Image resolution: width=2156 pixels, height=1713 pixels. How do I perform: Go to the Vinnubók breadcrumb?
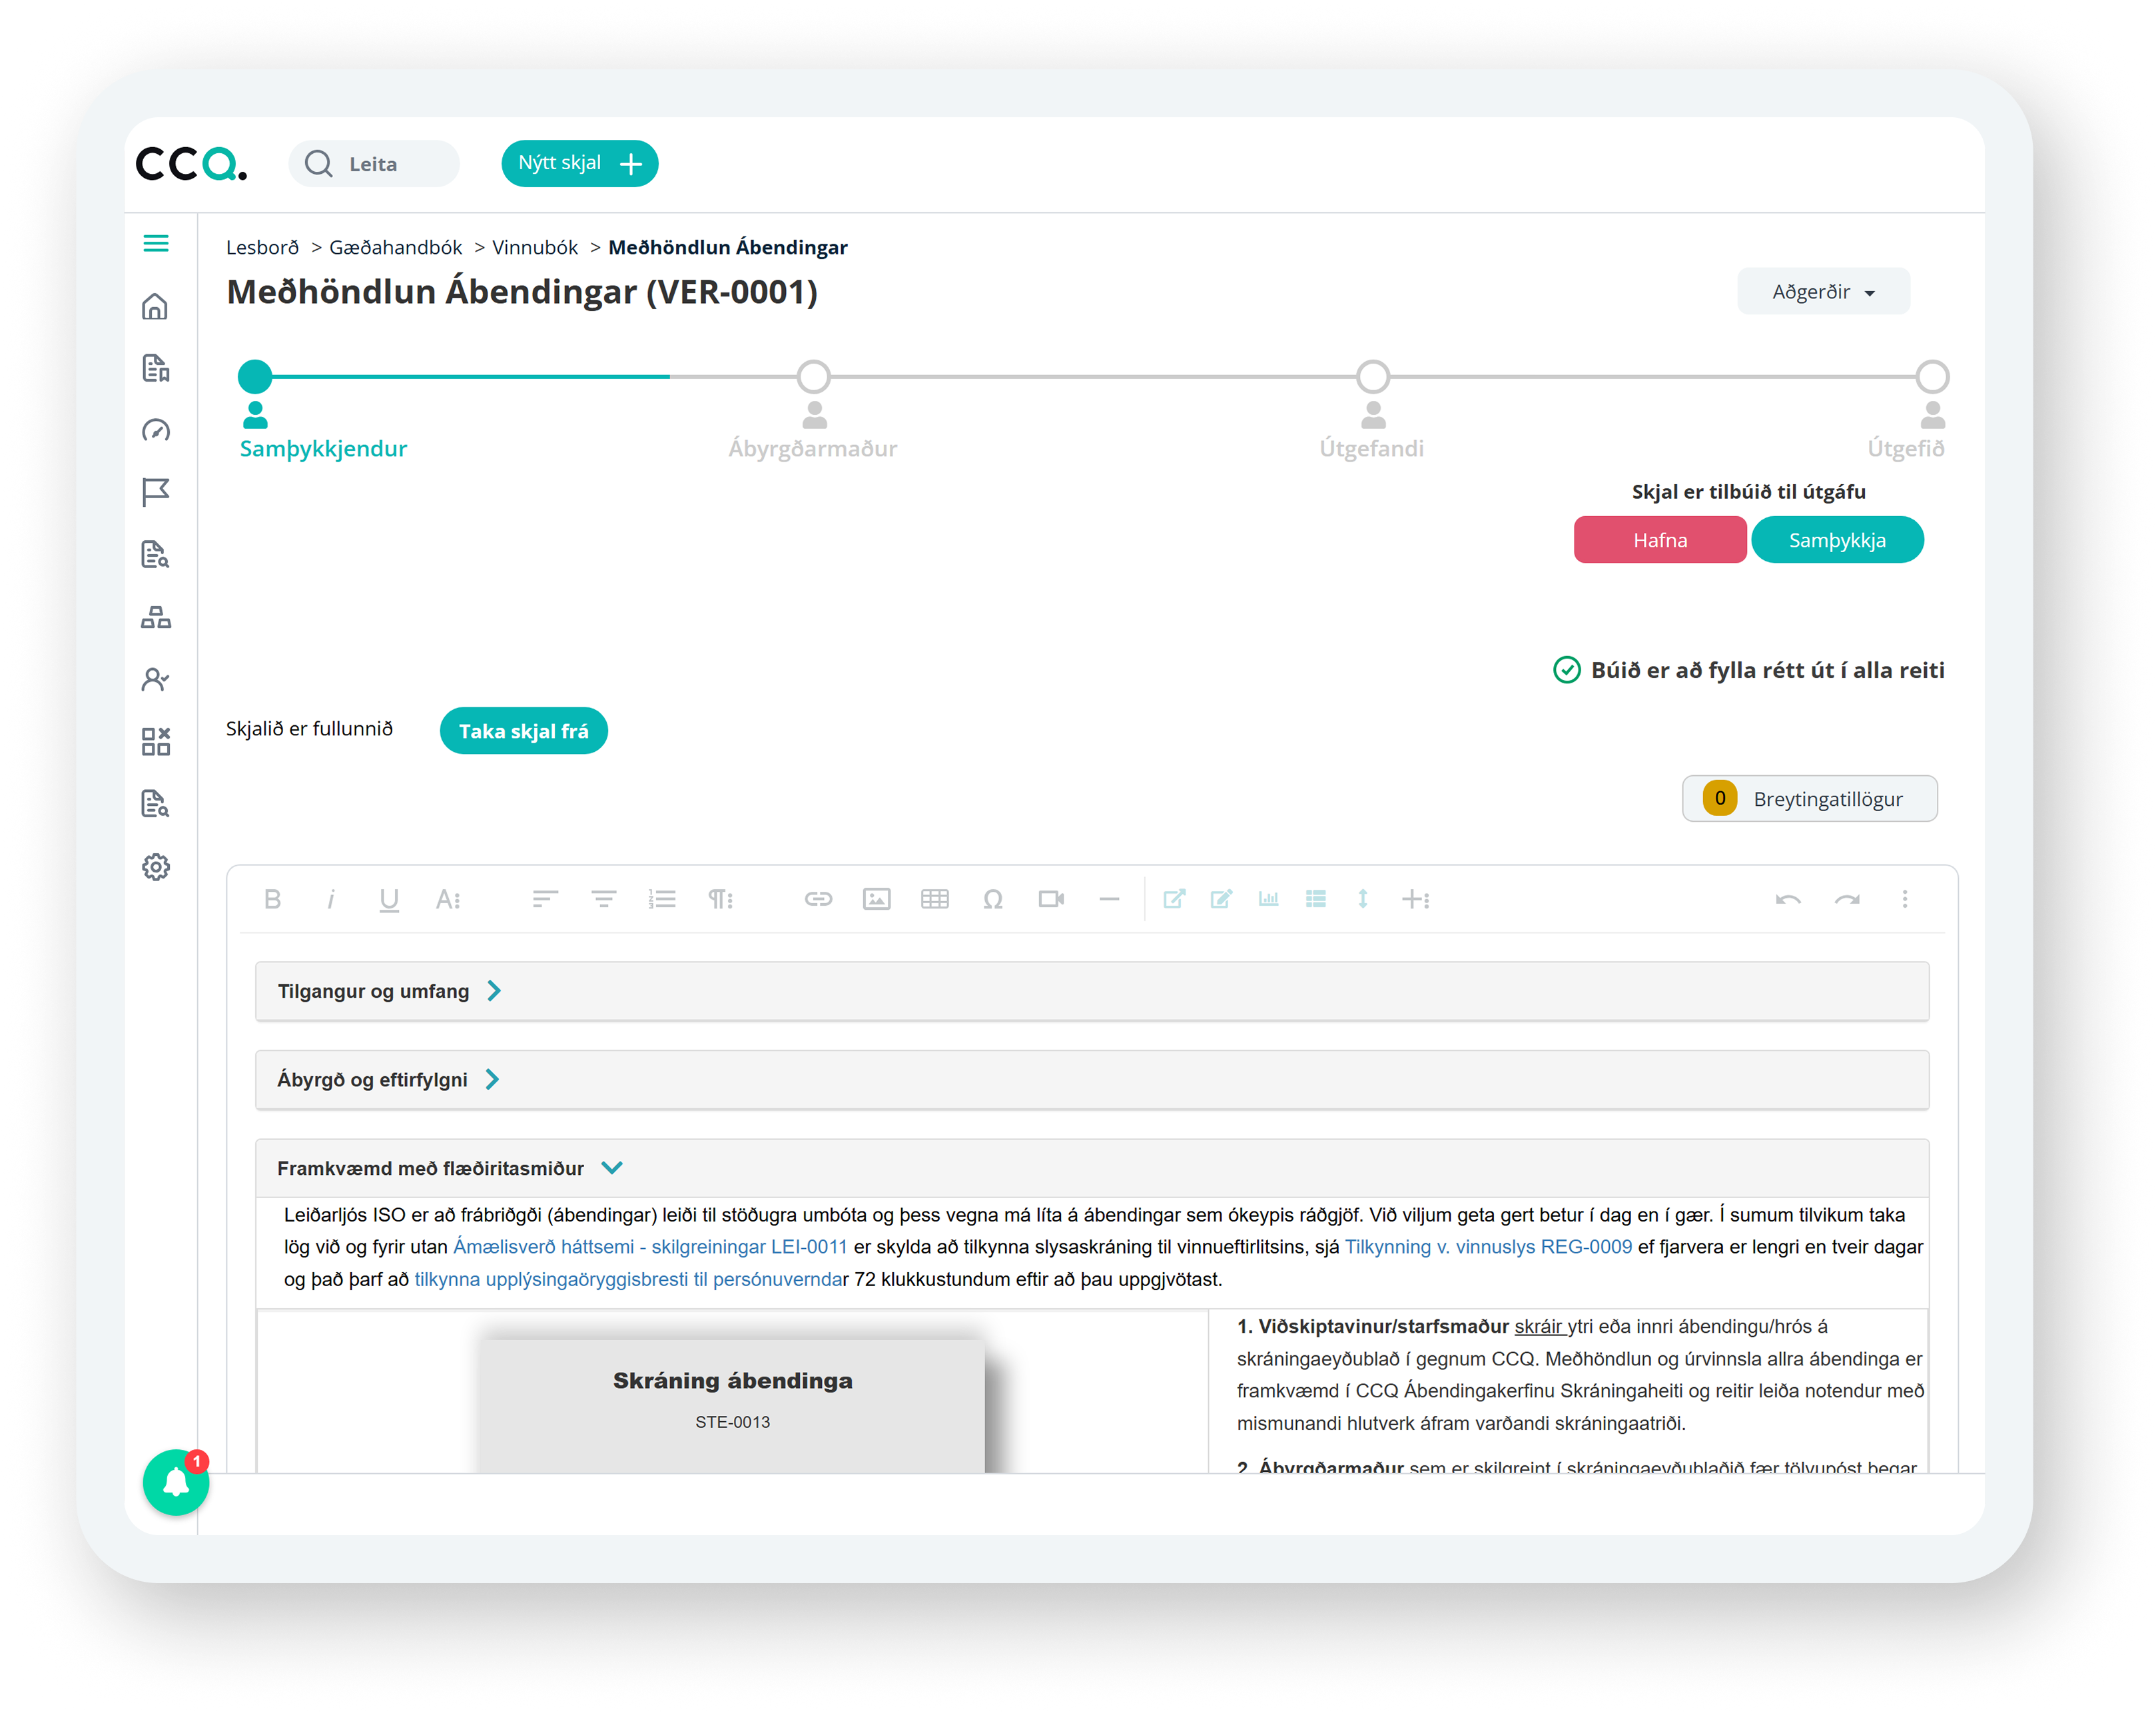534,247
